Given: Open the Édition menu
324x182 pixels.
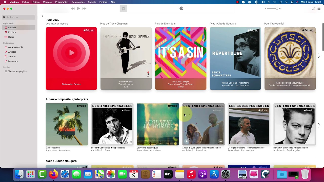Looking at the screenshot, I should click(x=36, y=2).
